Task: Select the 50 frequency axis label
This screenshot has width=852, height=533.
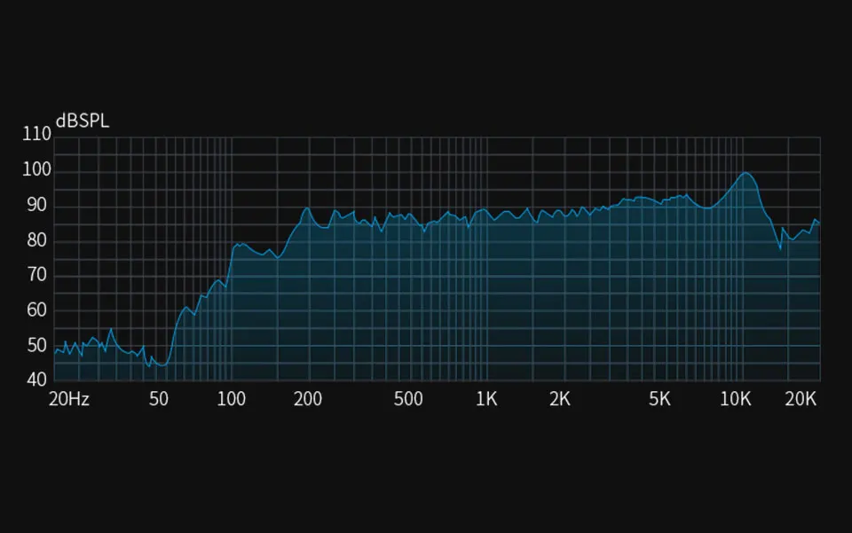Action: click(159, 399)
